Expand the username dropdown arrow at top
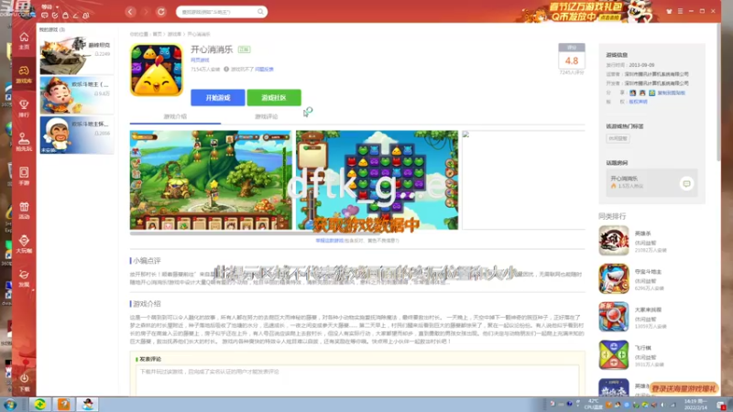The height and width of the screenshot is (412, 733). (x=58, y=7)
